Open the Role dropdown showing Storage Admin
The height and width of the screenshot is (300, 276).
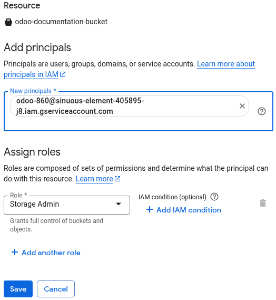point(67,205)
